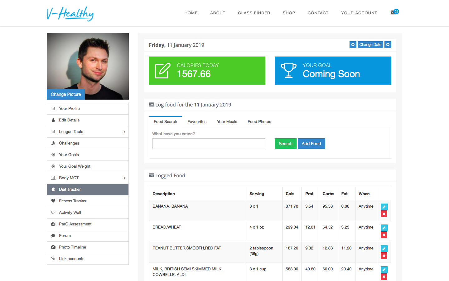The height and width of the screenshot is (281, 449).
Task: Delete the semi skimmed MILK entry
Action: tap(384, 277)
